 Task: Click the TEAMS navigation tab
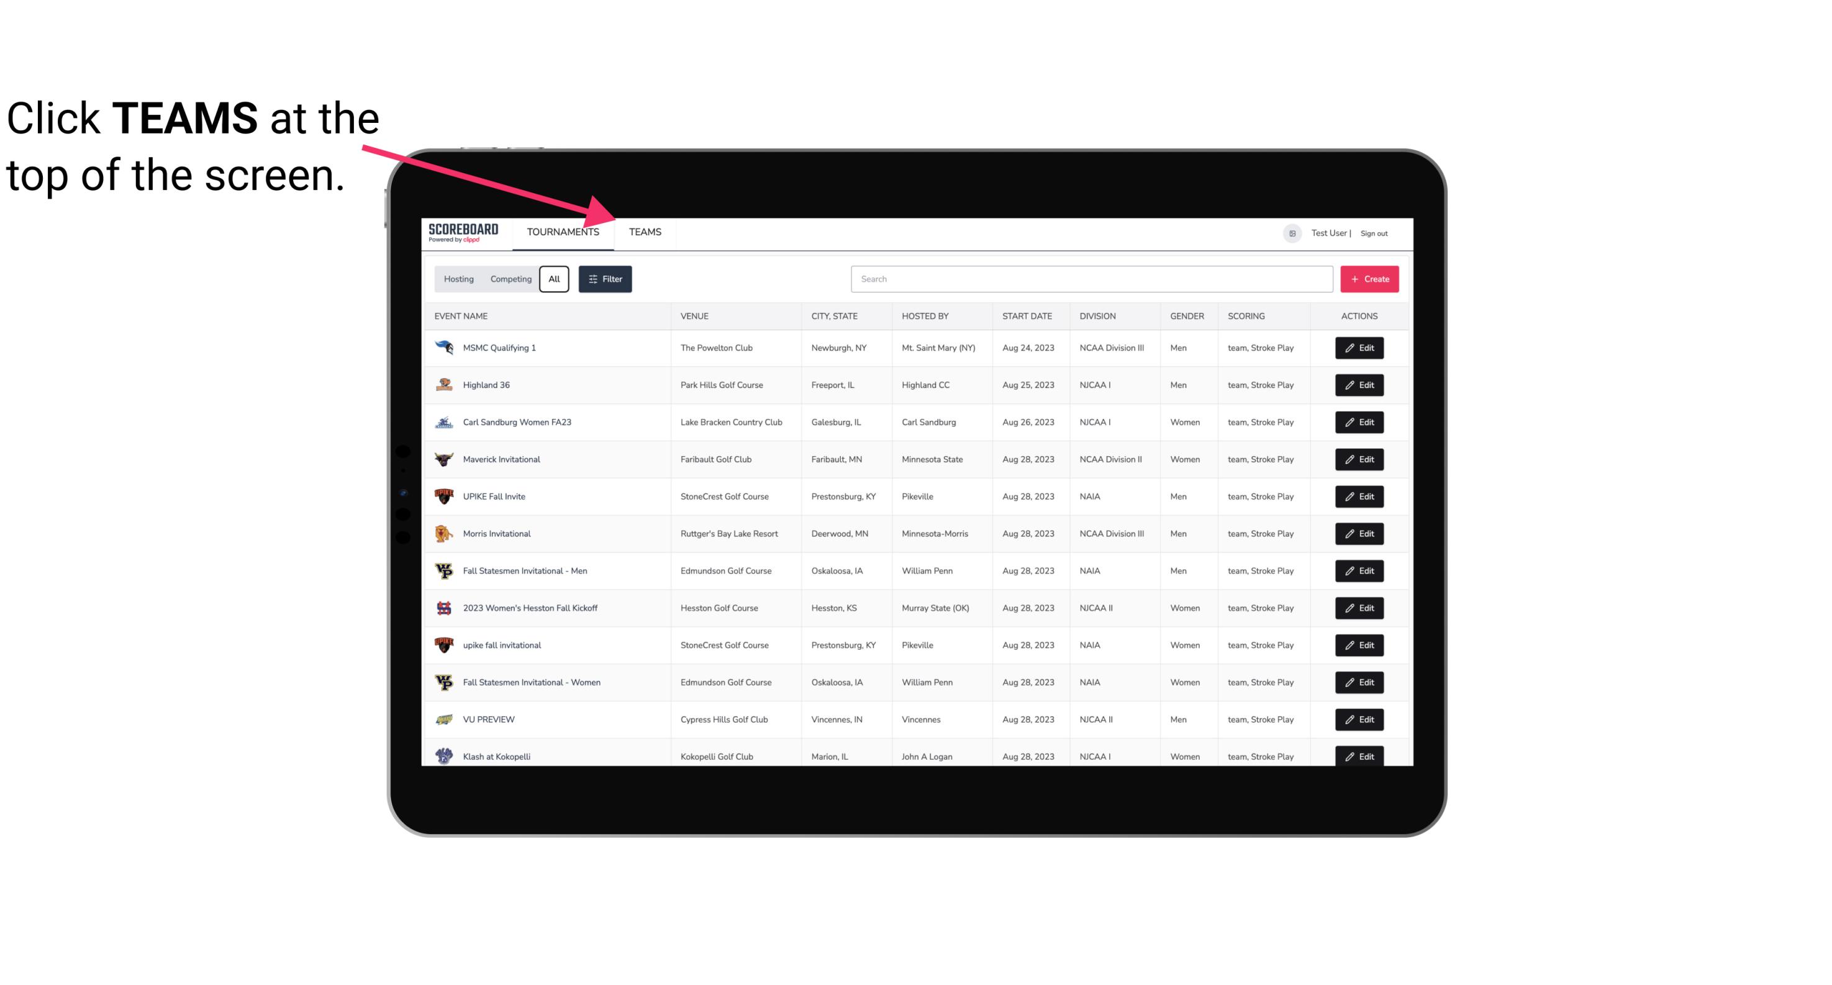(644, 233)
